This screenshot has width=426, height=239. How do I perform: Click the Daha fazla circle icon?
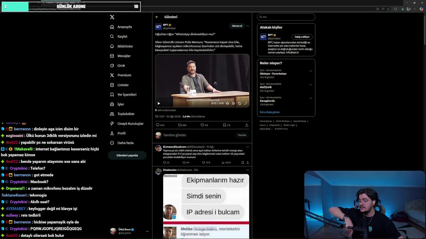(112, 143)
